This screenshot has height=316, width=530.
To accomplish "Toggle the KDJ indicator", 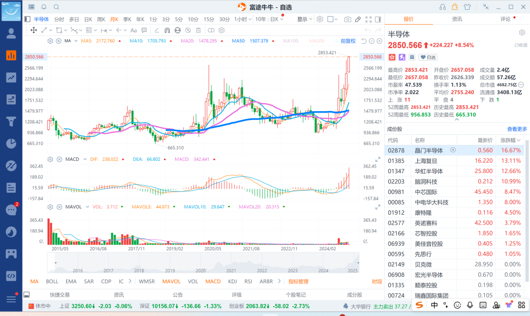I will pyautogui.click(x=233, y=282).
